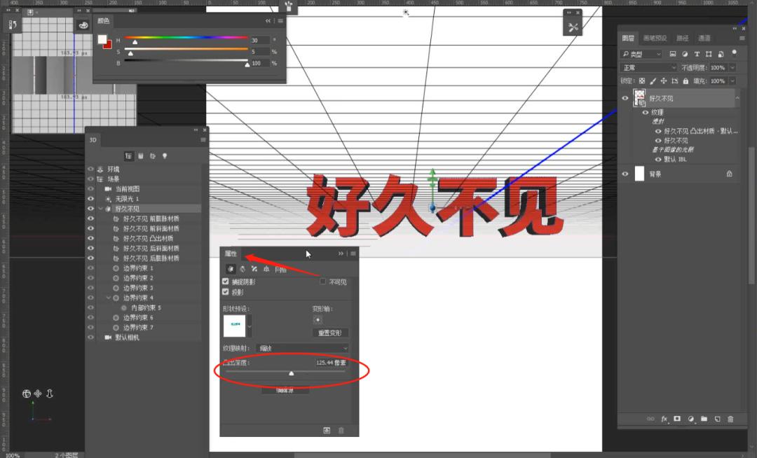Click trash icon at bottom of 属性 panel

click(x=341, y=430)
